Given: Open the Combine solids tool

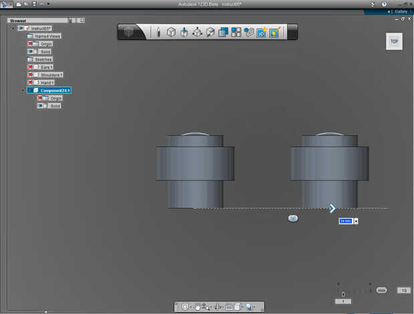Looking at the screenshot, I should (x=224, y=32).
